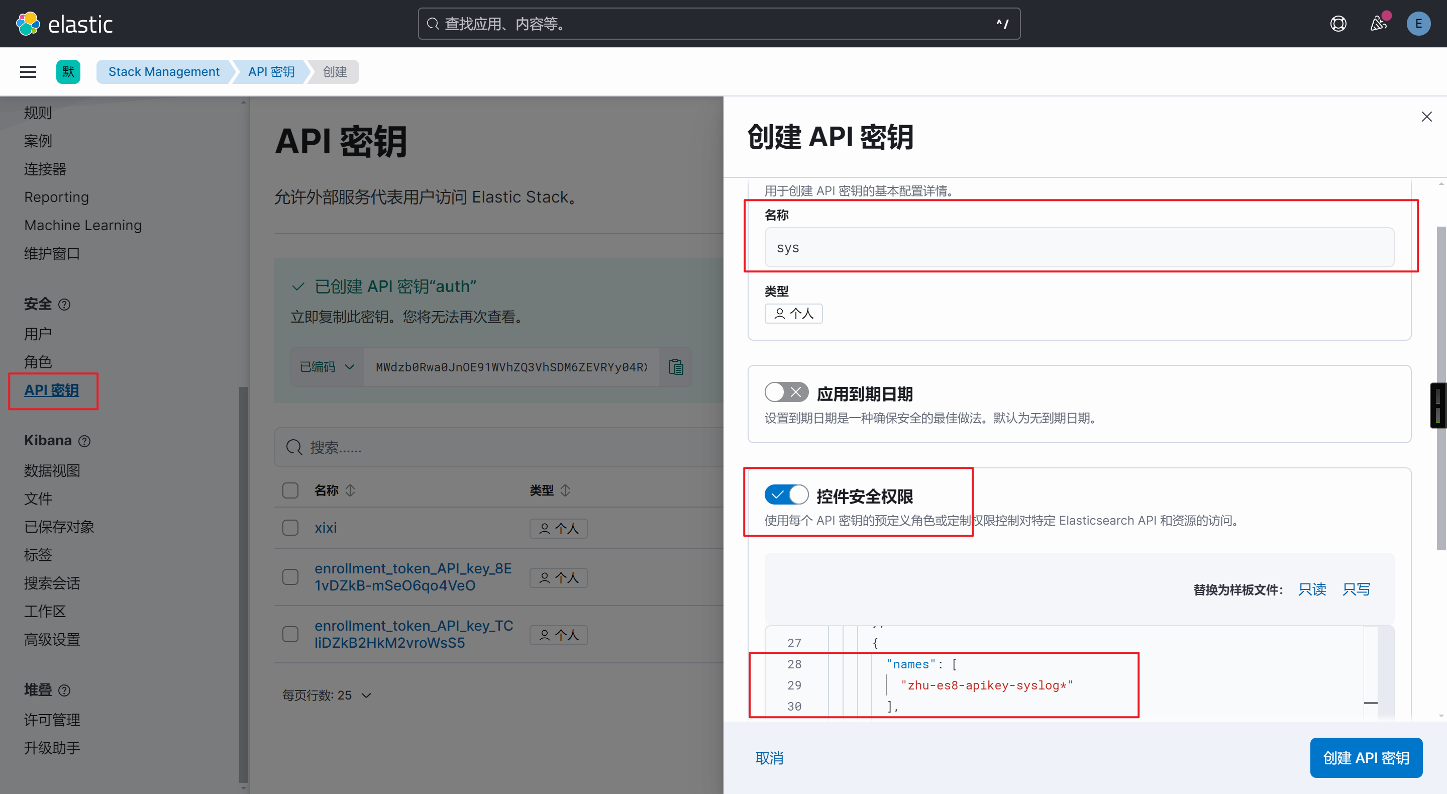Click the help icon beside 安全
The width and height of the screenshot is (1447, 794).
[65, 304]
